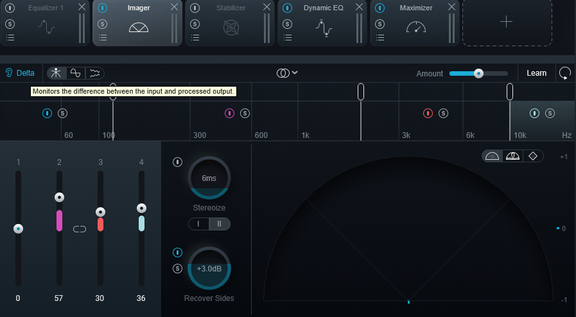
Task: Expand the stereo channel mode dropdown
Action: [x=287, y=73]
